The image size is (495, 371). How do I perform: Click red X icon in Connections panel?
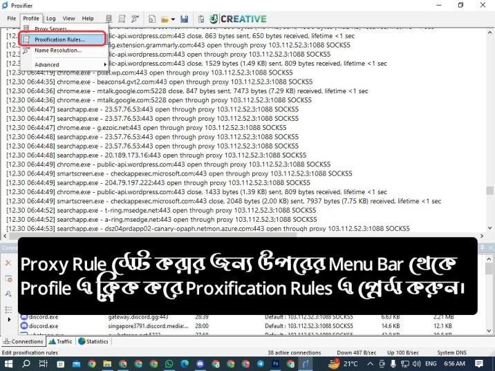click(8, 263)
